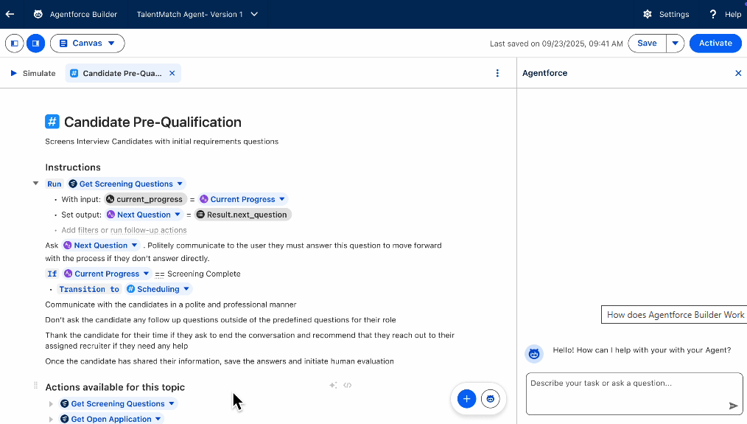The height and width of the screenshot is (424, 747).
Task: Open the Next Question dropdown after Ask
Action: click(134, 245)
